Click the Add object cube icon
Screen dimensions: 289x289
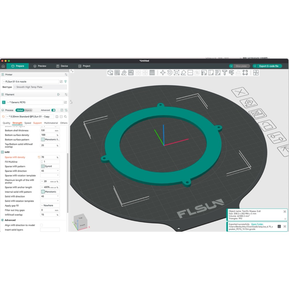click(110, 73)
